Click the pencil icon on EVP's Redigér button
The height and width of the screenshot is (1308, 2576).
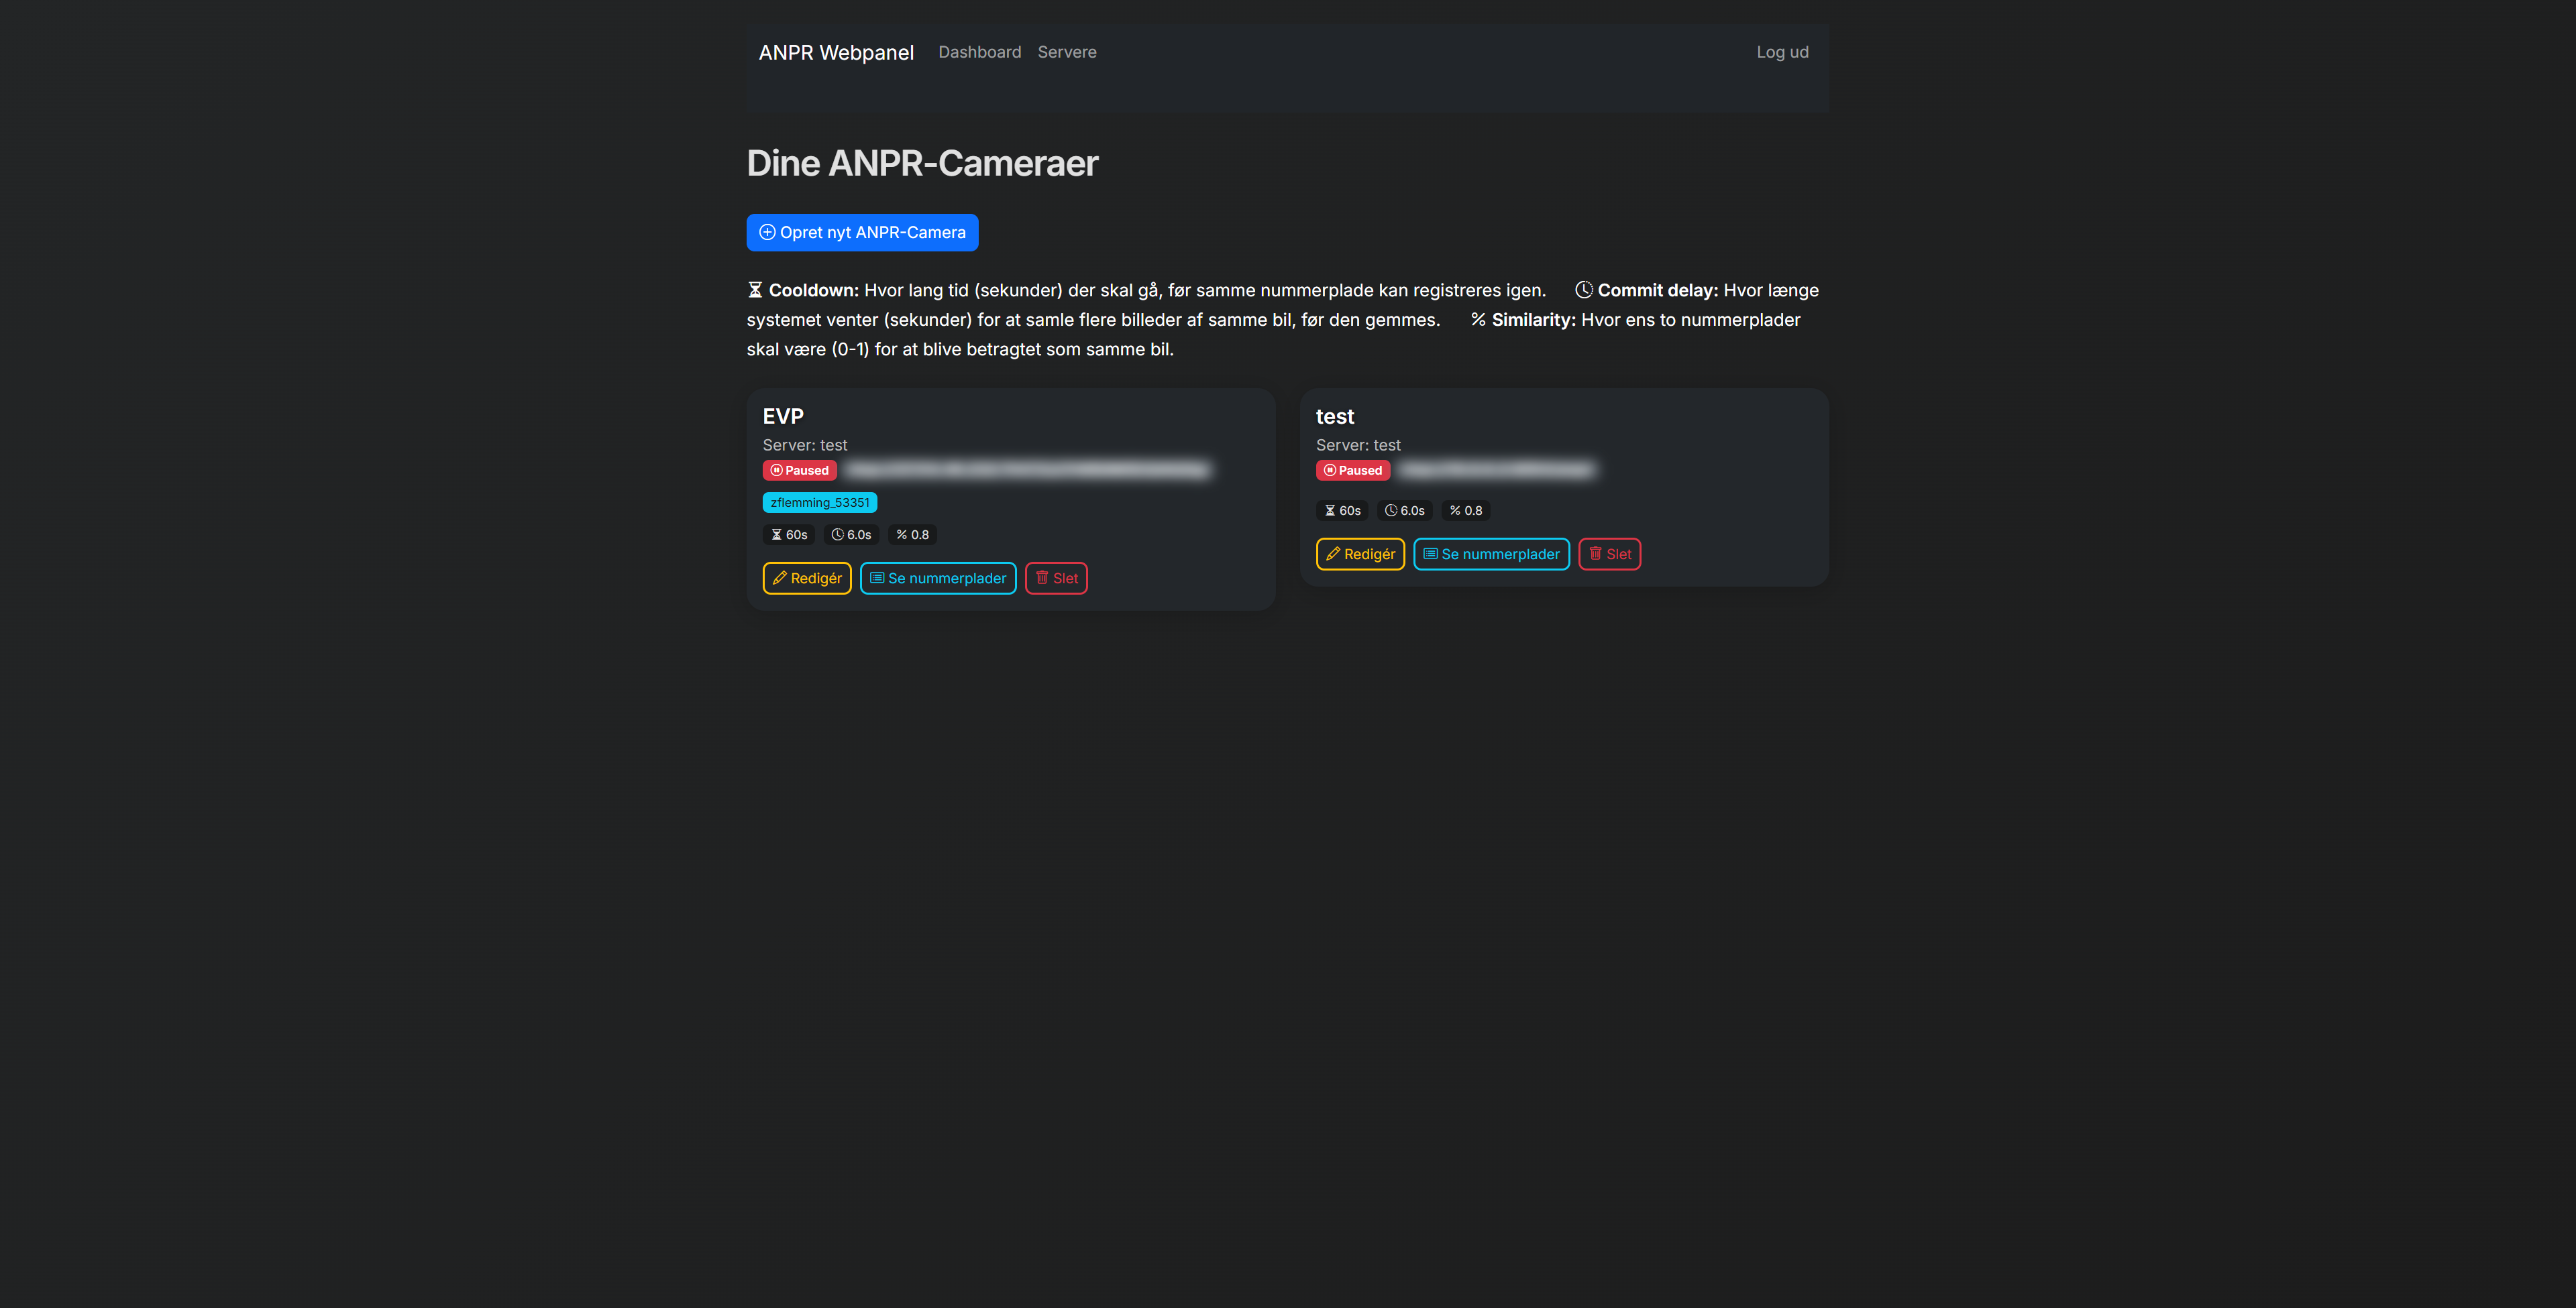point(779,579)
